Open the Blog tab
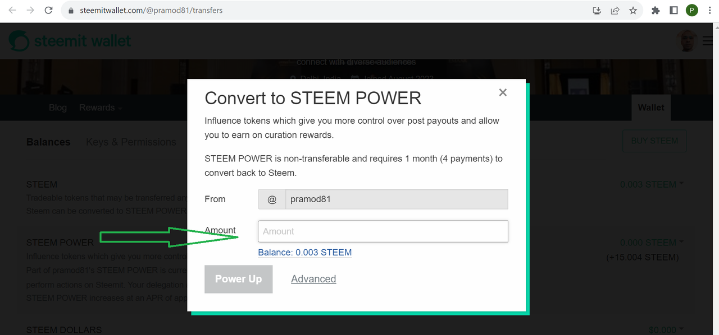Screen dimensions: 719x335 58,108
